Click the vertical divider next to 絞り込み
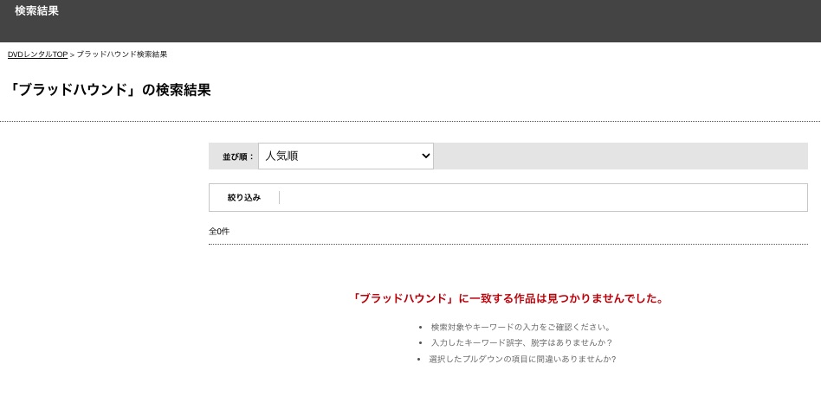This screenshot has width=821, height=415. pyautogui.click(x=279, y=198)
